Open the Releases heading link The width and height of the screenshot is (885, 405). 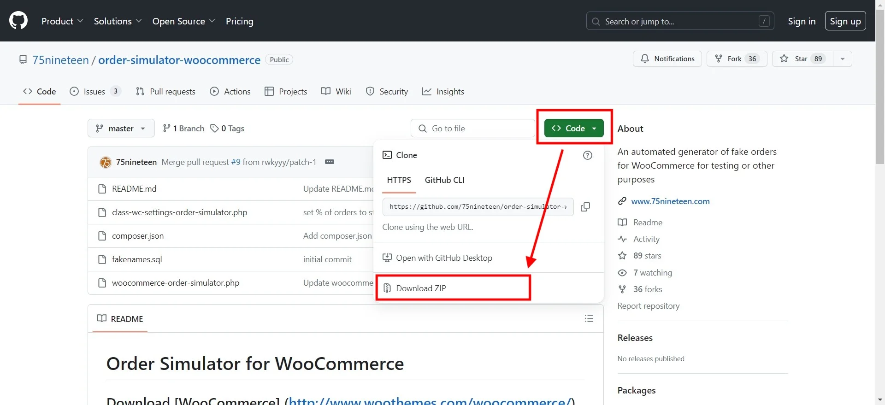[x=635, y=338]
